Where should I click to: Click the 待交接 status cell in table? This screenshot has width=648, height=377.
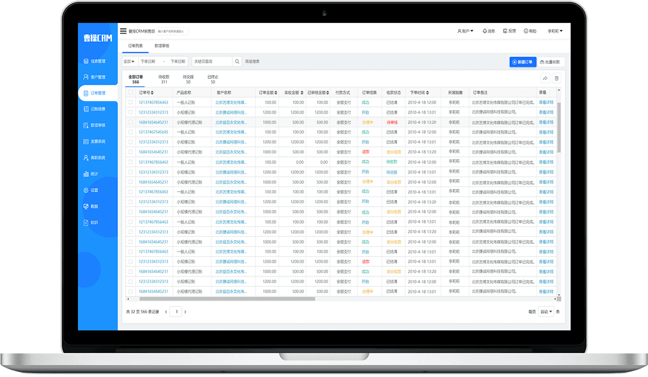[392, 172]
